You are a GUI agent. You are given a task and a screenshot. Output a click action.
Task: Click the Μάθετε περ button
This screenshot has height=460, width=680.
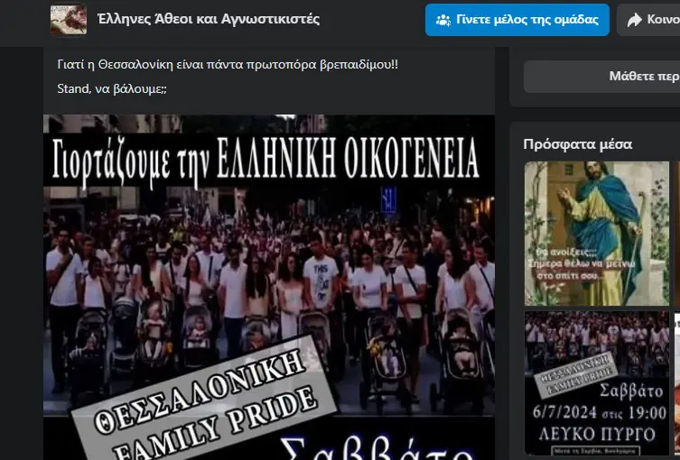click(602, 77)
